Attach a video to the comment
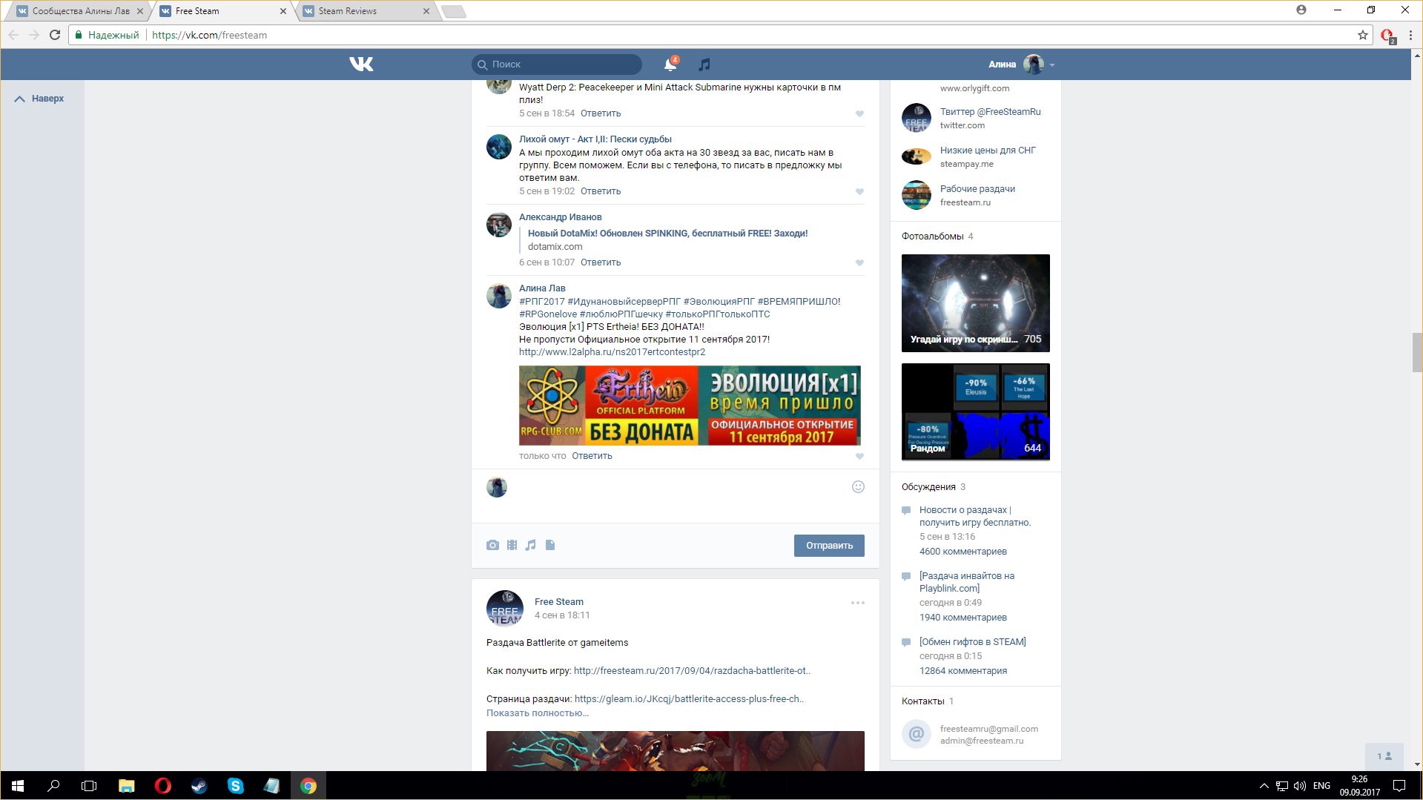This screenshot has width=1423, height=800. 512,545
